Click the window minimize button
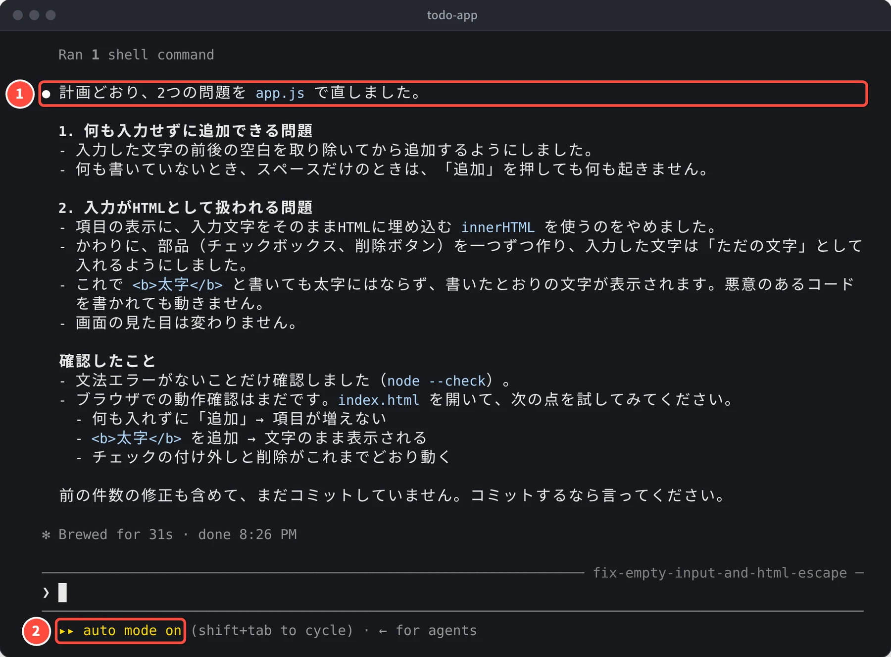 [x=34, y=15]
